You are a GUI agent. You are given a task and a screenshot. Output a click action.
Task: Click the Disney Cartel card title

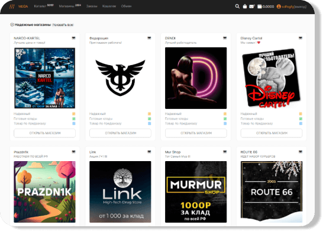click(x=251, y=38)
